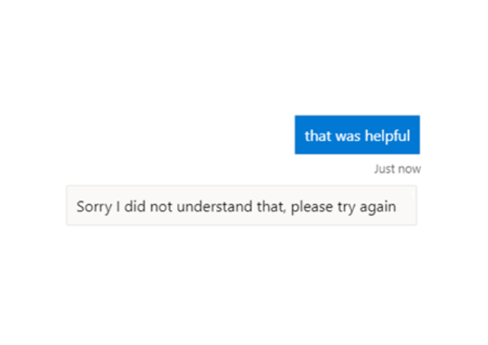Click the word "Just" in the timestamp

pyautogui.click(x=385, y=169)
